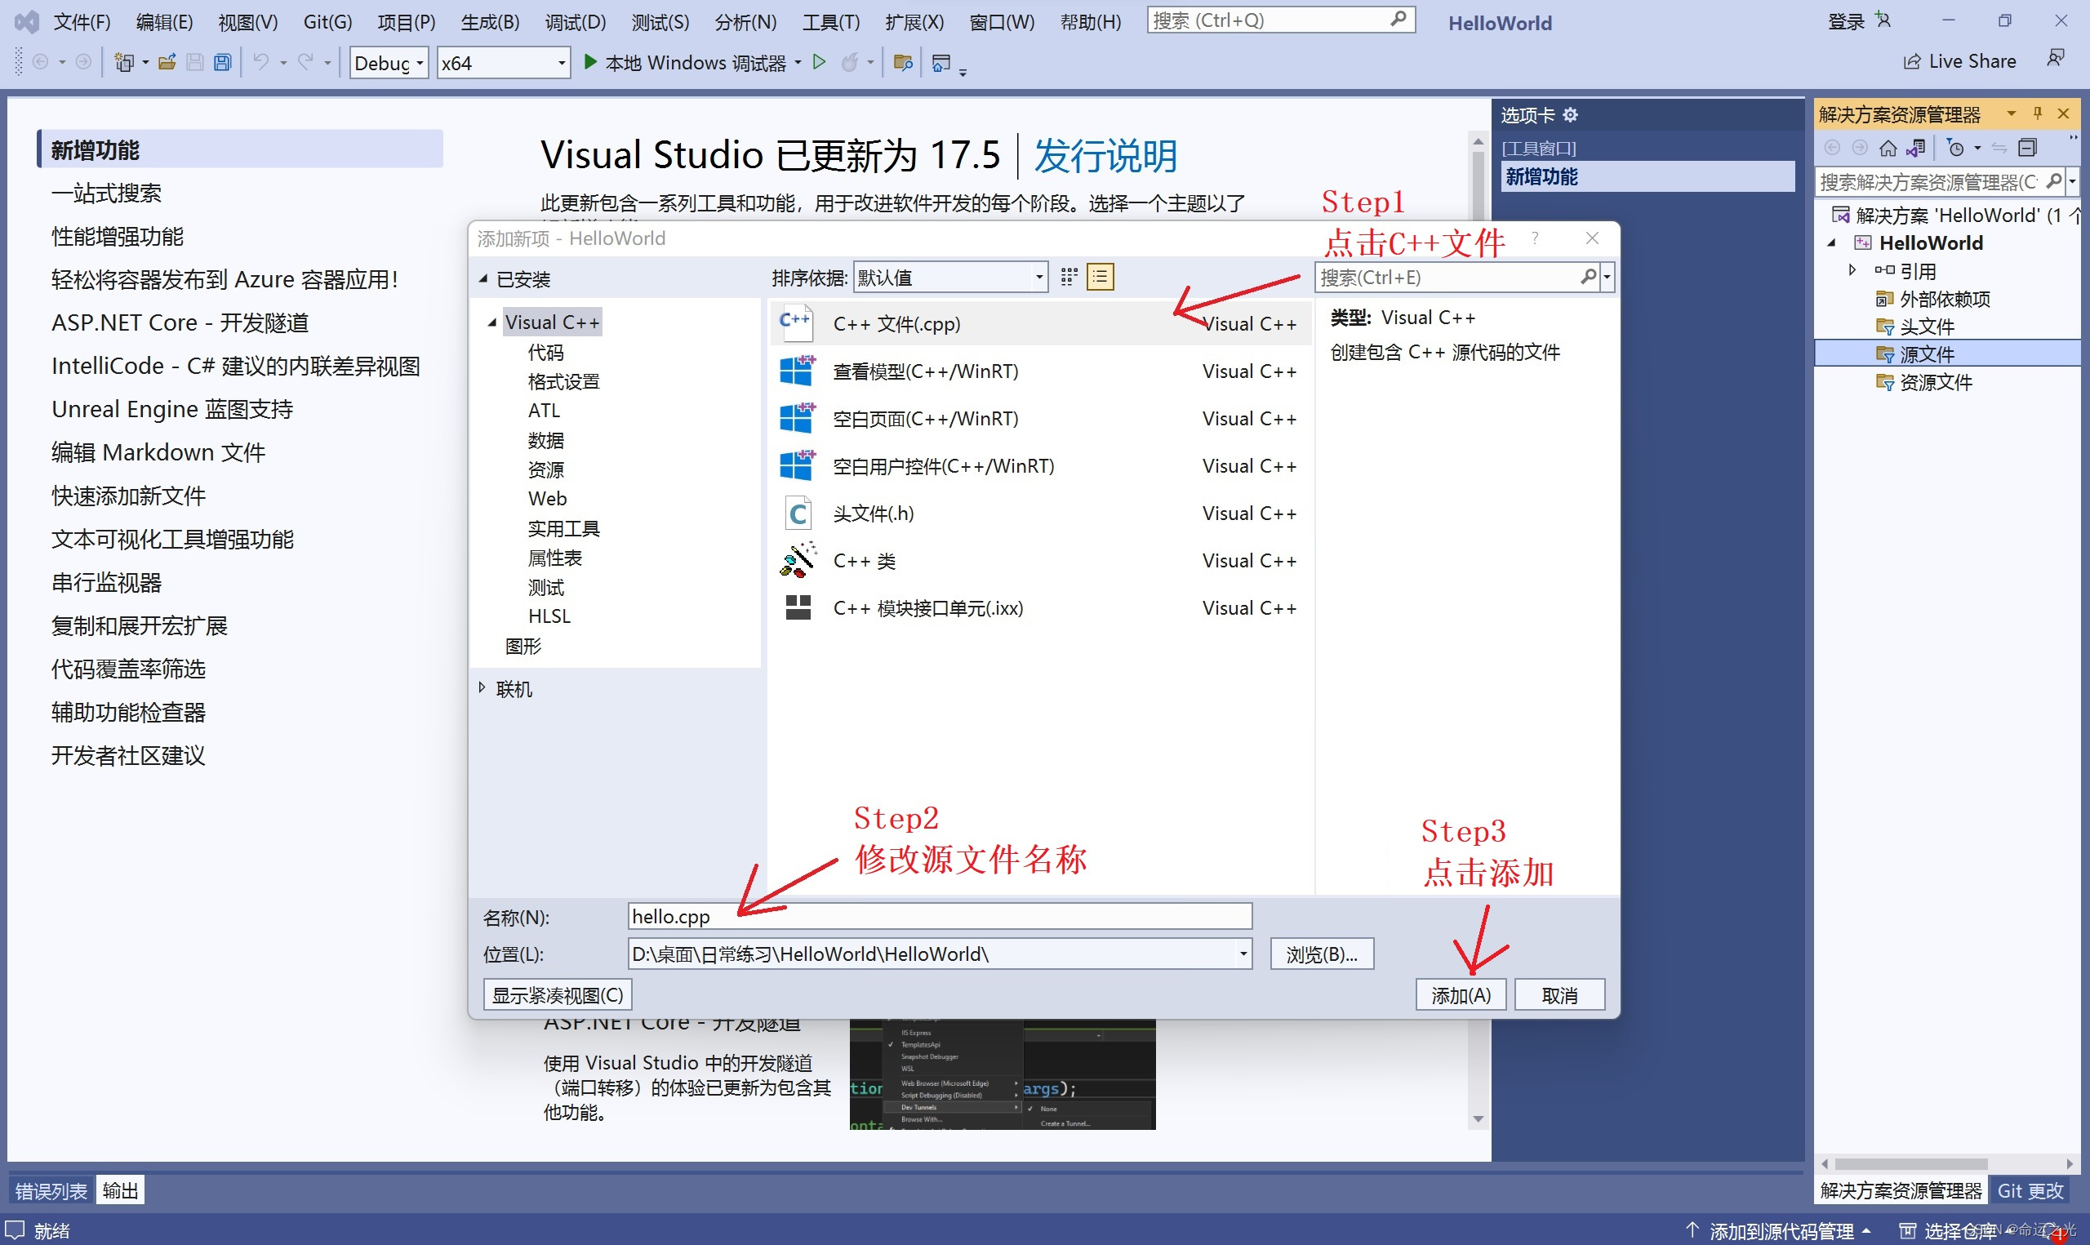Screen dimensions: 2090x1245
Task: Switch dialog to medium list view
Action: pyautogui.click(x=1100, y=278)
